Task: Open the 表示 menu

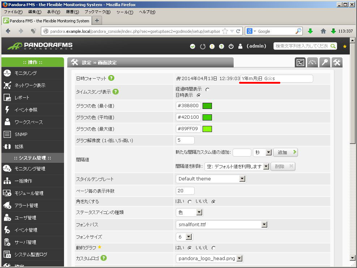Action: pyautogui.click(x=54, y=12)
